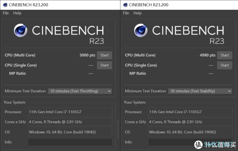Click the Info field in right window
The height and width of the screenshot is (151, 238).
(x=190, y=142)
